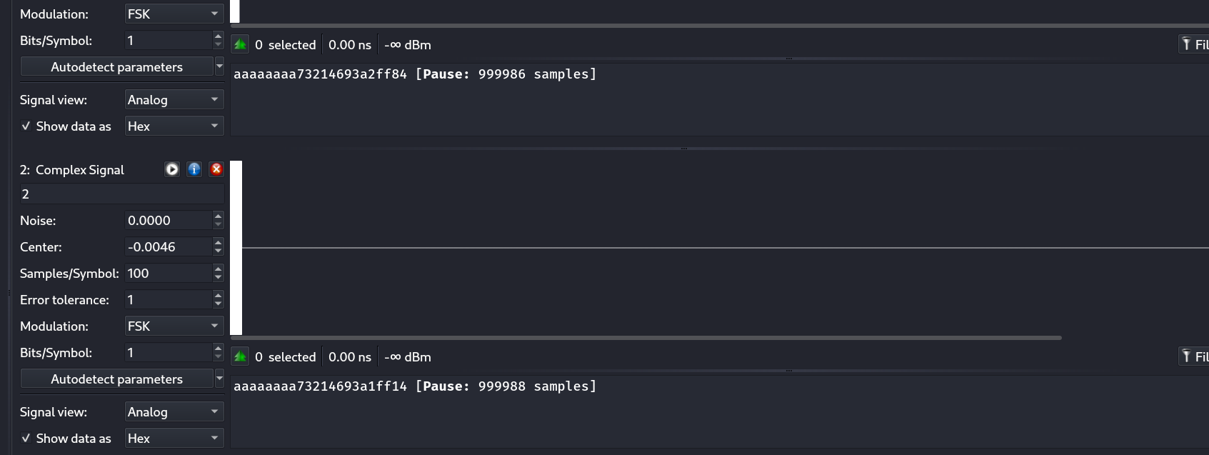Open lower Hex data format dropdown
Image resolution: width=1209 pixels, height=455 pixels.
point(174,438)
